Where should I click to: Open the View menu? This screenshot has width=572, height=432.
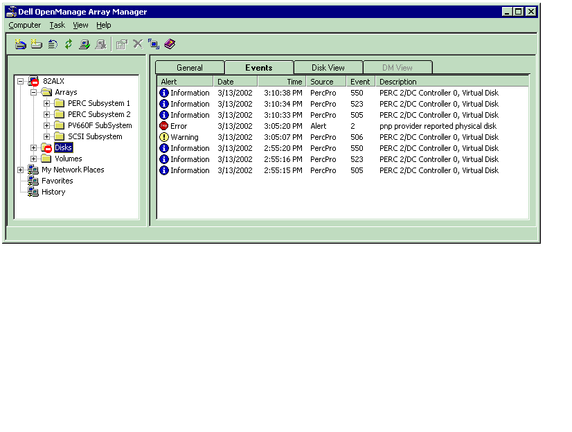(x=80, y=25)
